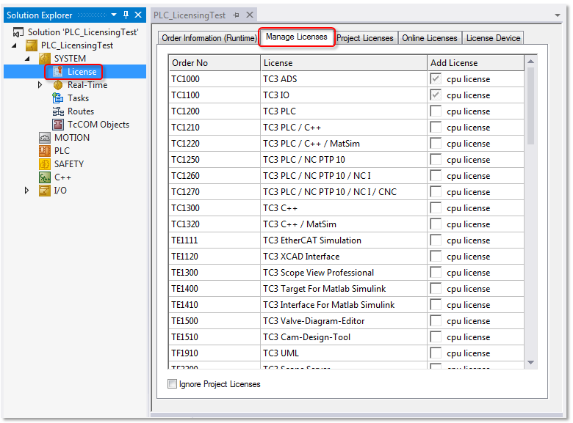This screenshot has width=573, height=423.
Task: Click the TcCOM Objects icon
Action: [58, 125]
